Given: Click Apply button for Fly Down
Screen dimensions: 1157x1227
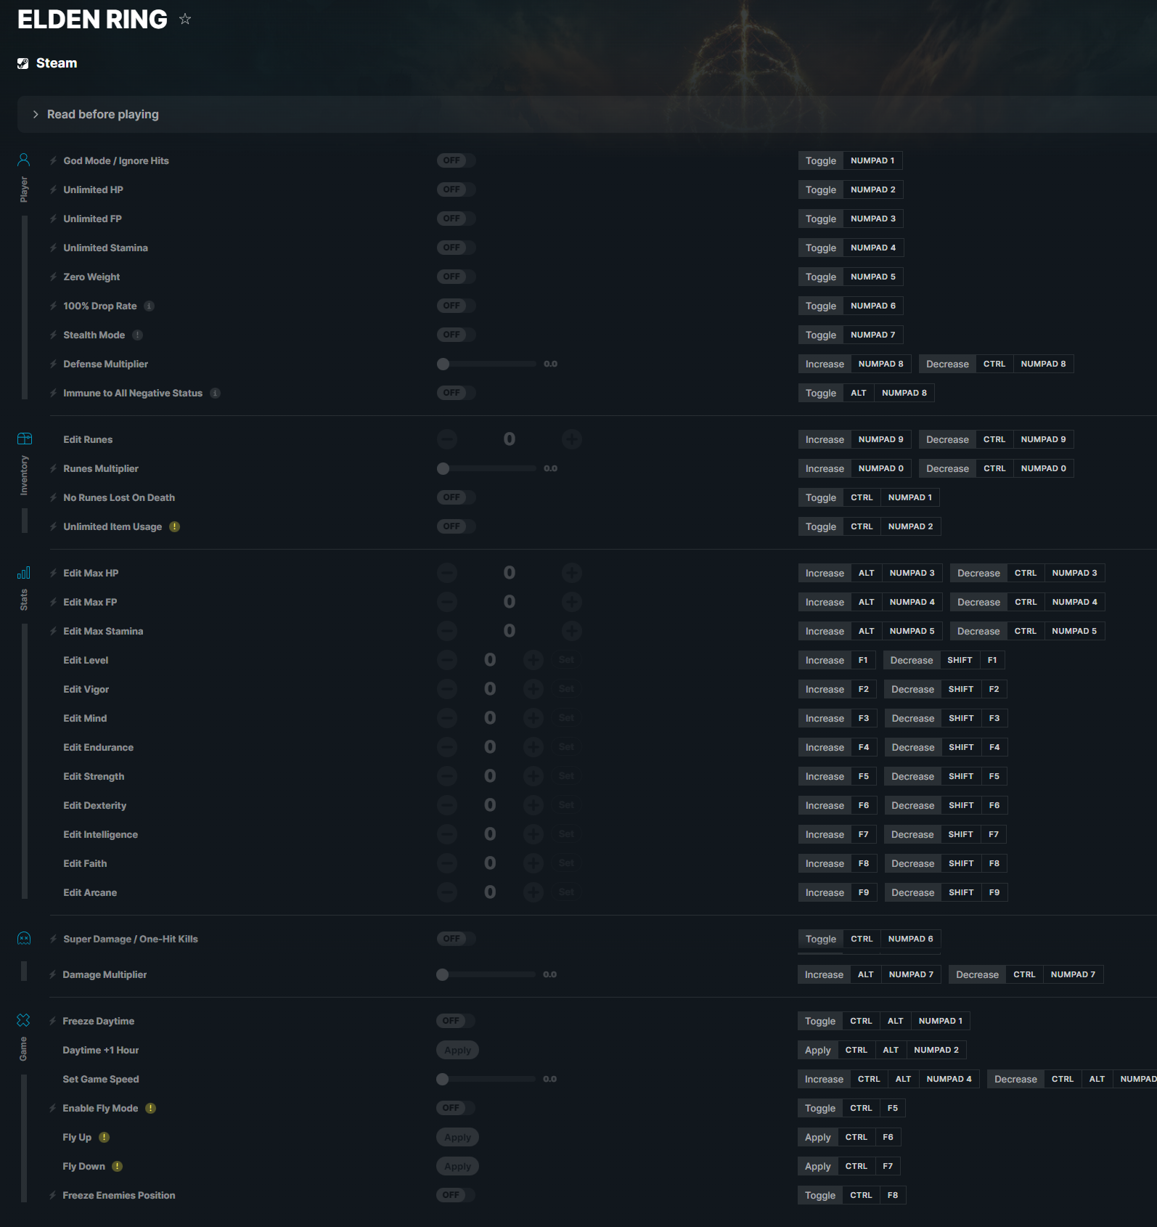Looking at the screenshot, I should pyautogui.click(x=457, y=1166).
